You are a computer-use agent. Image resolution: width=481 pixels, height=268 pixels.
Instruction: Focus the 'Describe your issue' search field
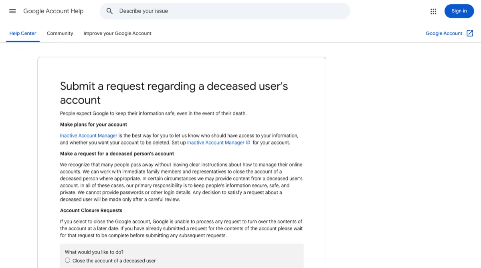(225, 11)
